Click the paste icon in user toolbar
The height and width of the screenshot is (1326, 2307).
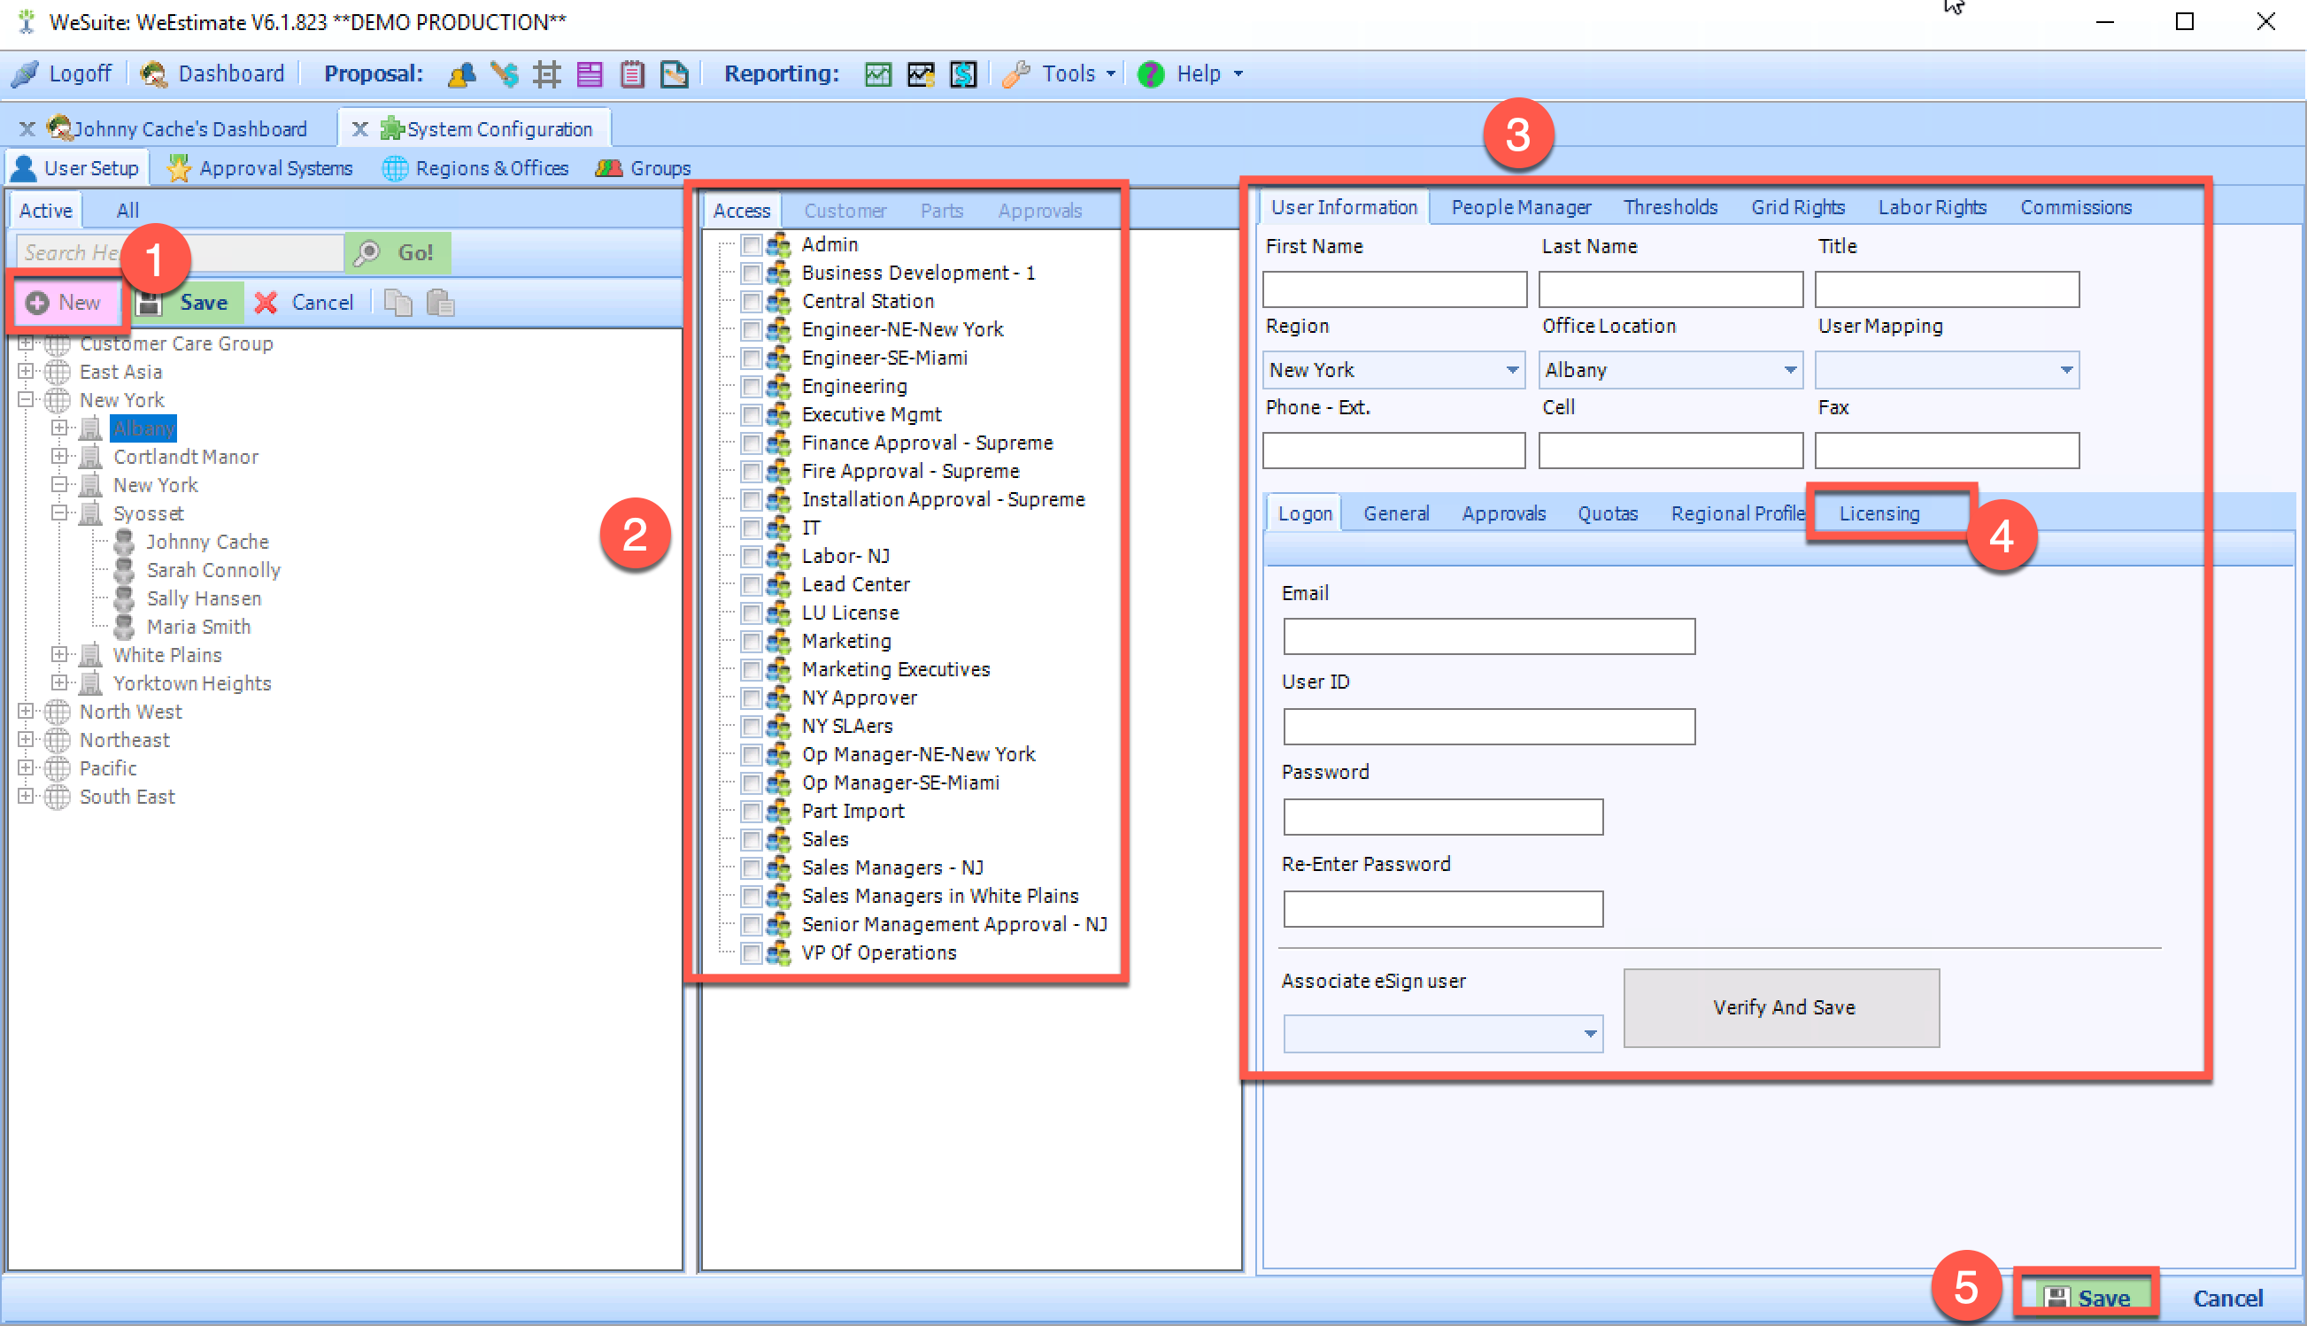[x=441, y=303]
